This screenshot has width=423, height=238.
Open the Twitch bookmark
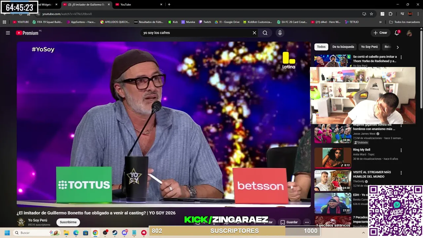click(205, 22)
